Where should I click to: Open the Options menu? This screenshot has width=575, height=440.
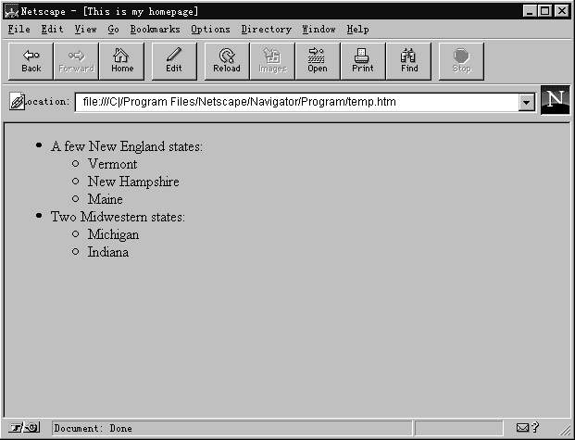click(210, 30)
